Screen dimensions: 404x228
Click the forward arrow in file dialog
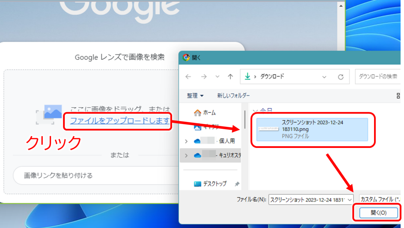click(204, 77)
